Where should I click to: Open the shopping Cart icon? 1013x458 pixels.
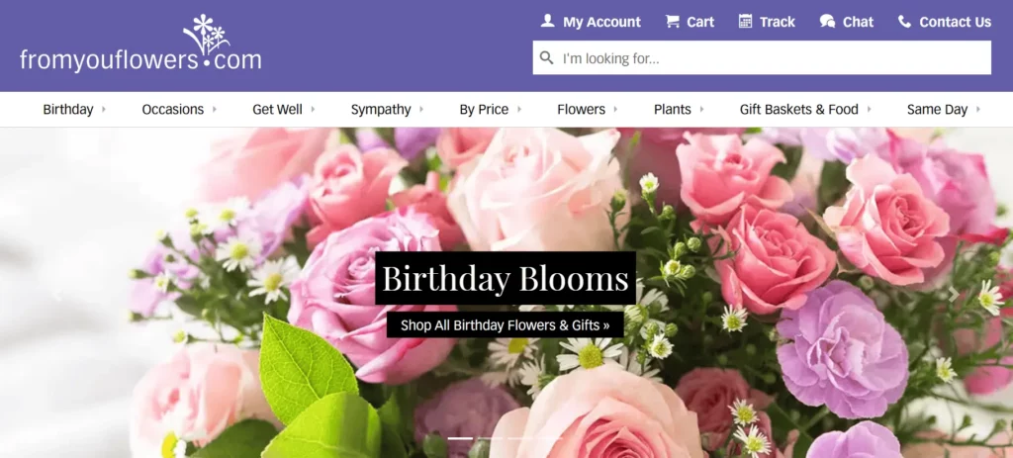673,21
